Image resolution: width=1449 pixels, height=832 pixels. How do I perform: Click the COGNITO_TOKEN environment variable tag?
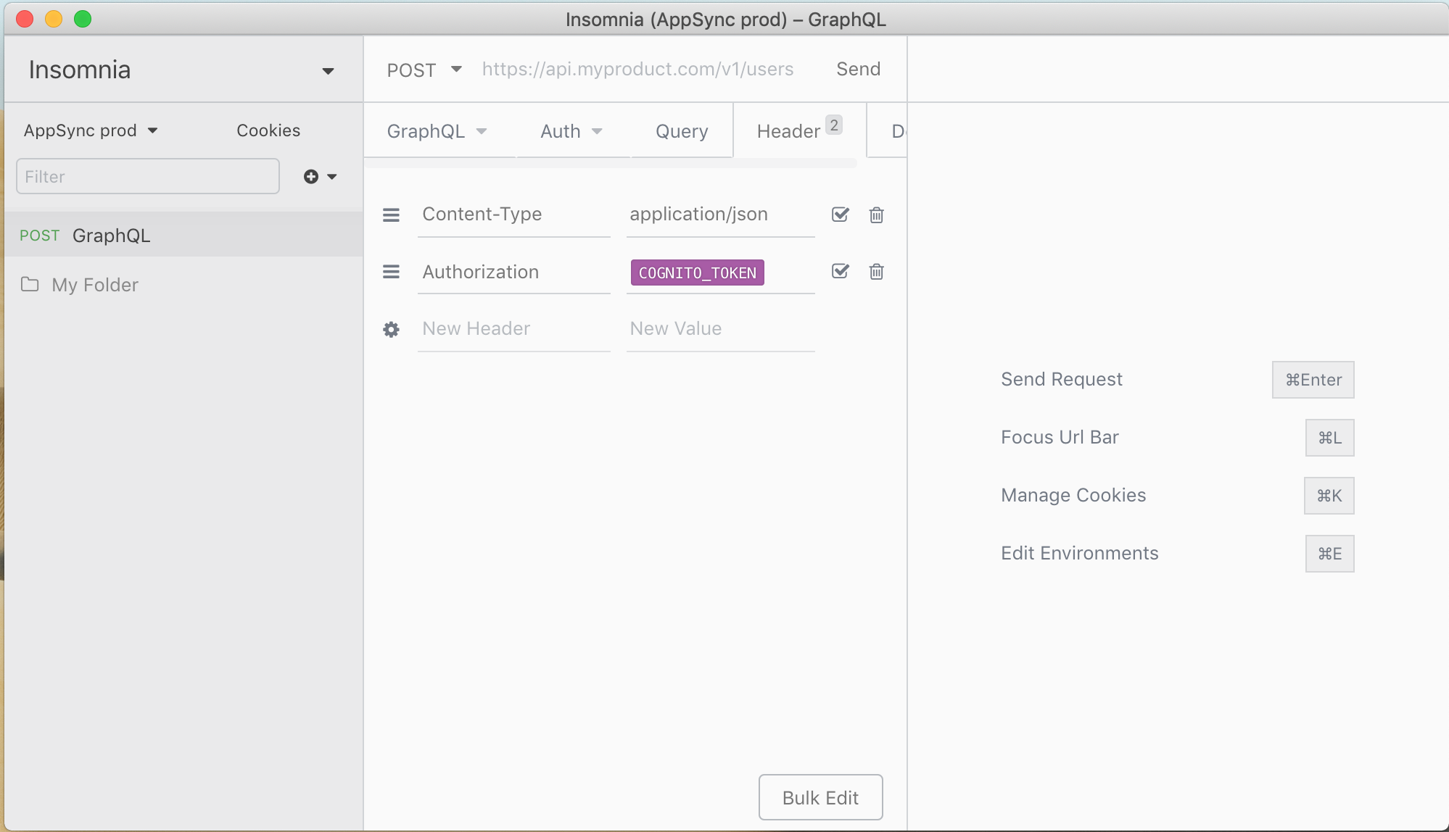tap(697, 273)
